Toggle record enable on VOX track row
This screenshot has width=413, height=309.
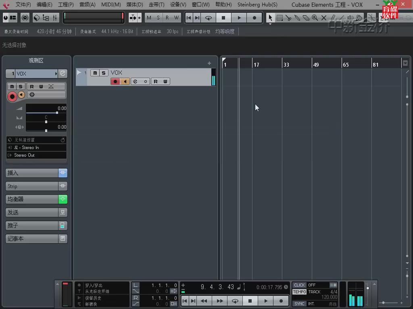click(x=115, y=81)
